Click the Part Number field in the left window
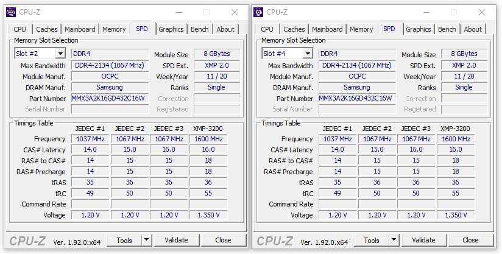 110,98
